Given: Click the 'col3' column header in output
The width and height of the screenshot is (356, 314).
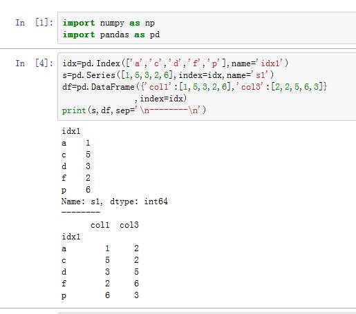Looking at the screenshot, I should [129, 225].
